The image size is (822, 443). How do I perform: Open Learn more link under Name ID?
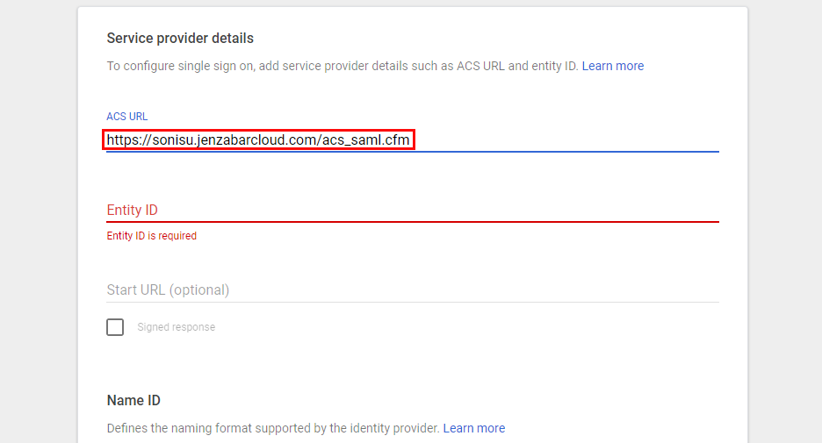473,428
